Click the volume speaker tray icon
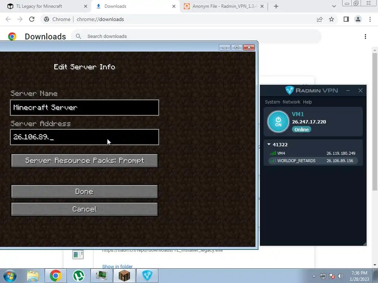Screen dimensions: 378x283 click(340, 276)
